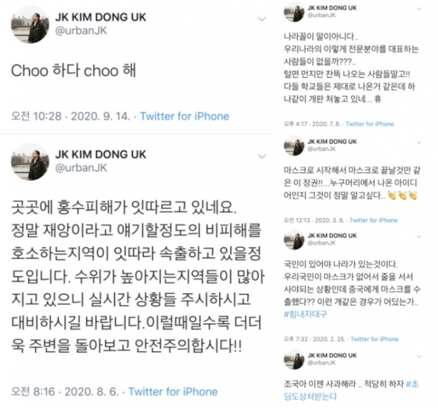Expand the chevron menu on the flood-damage tweet
The height and width of the screenshot is (409, 439).
coord(262,156)
